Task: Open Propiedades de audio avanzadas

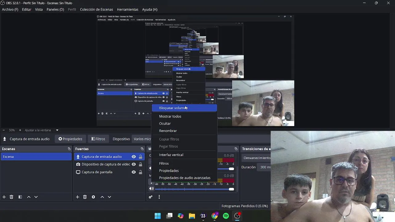Action: coord(184,178)
